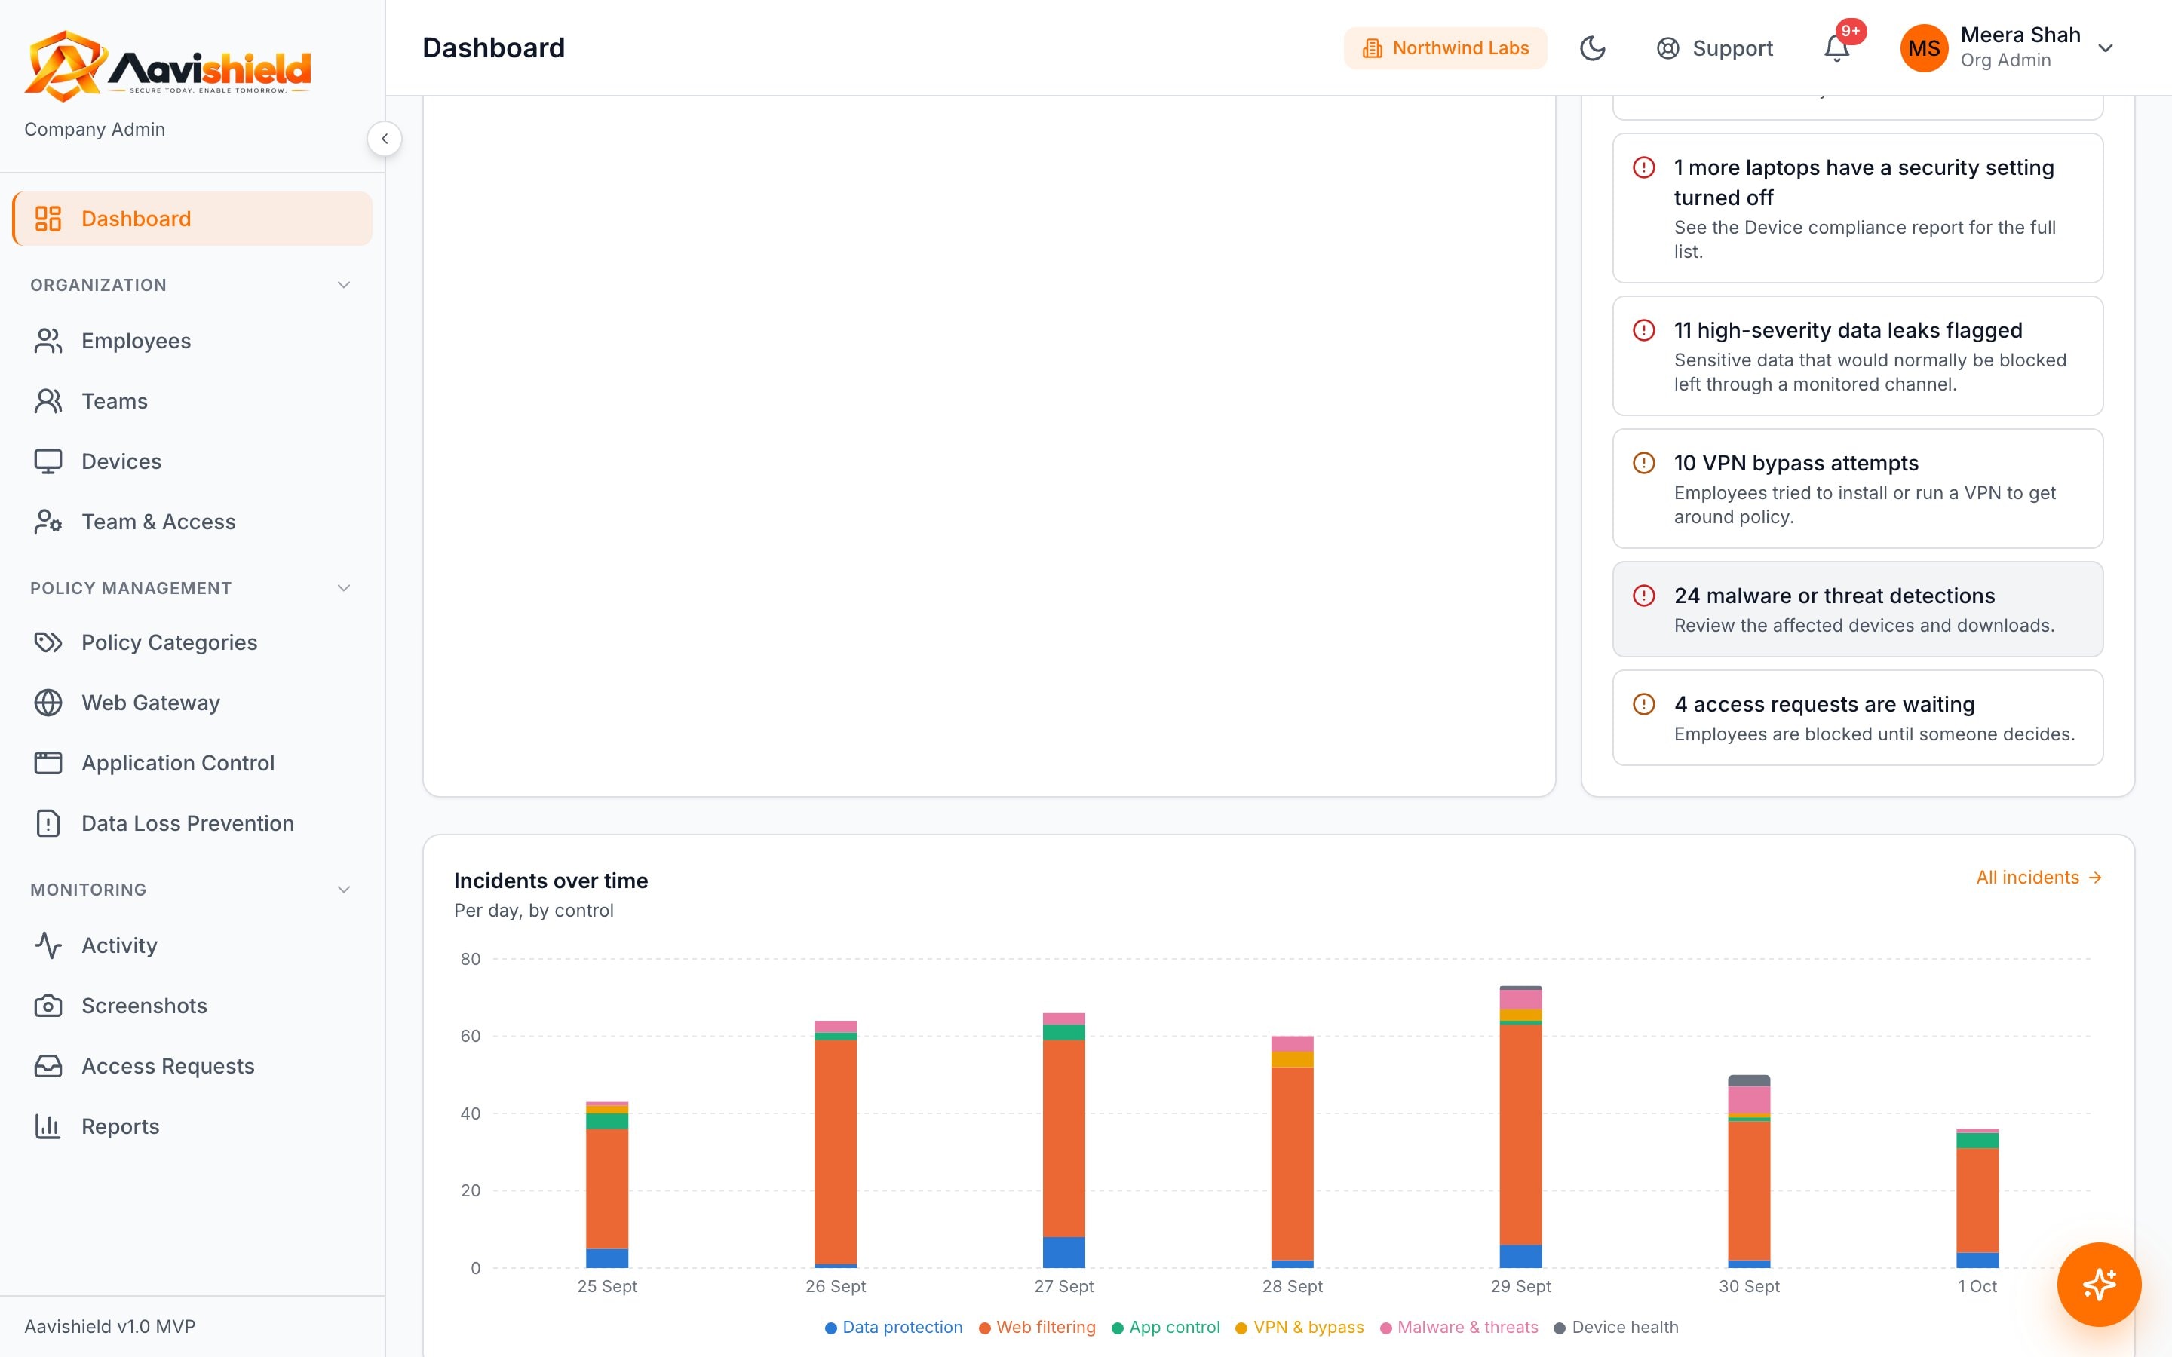The image size is (2172, 1357).
Task: Click the Team & Access user-gear icon
Action: tap(48, 522)
